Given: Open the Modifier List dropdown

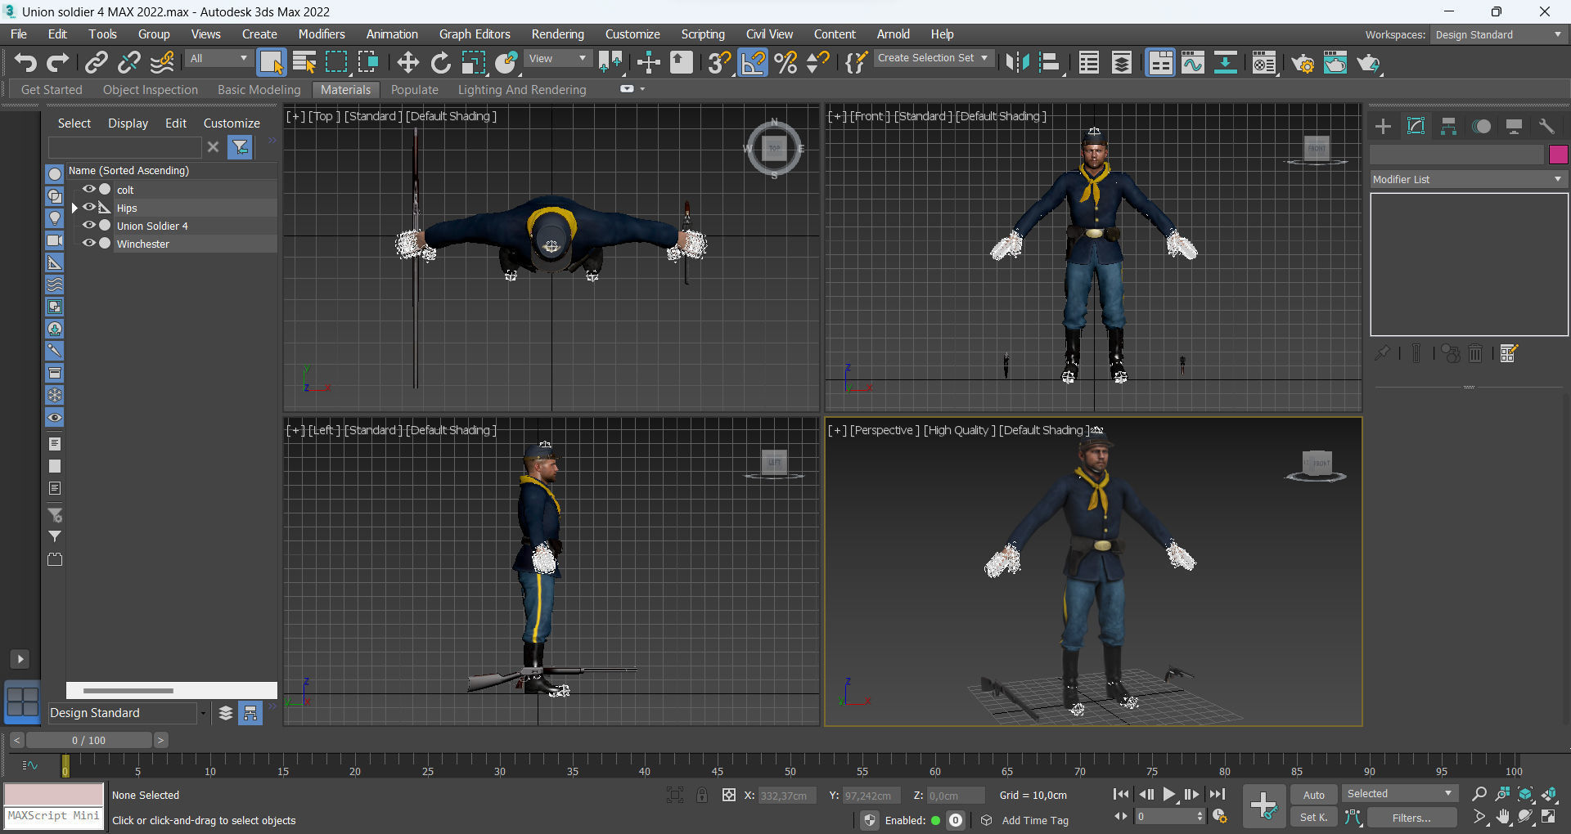Looking at the screenshot, I should click(1469, 179).
